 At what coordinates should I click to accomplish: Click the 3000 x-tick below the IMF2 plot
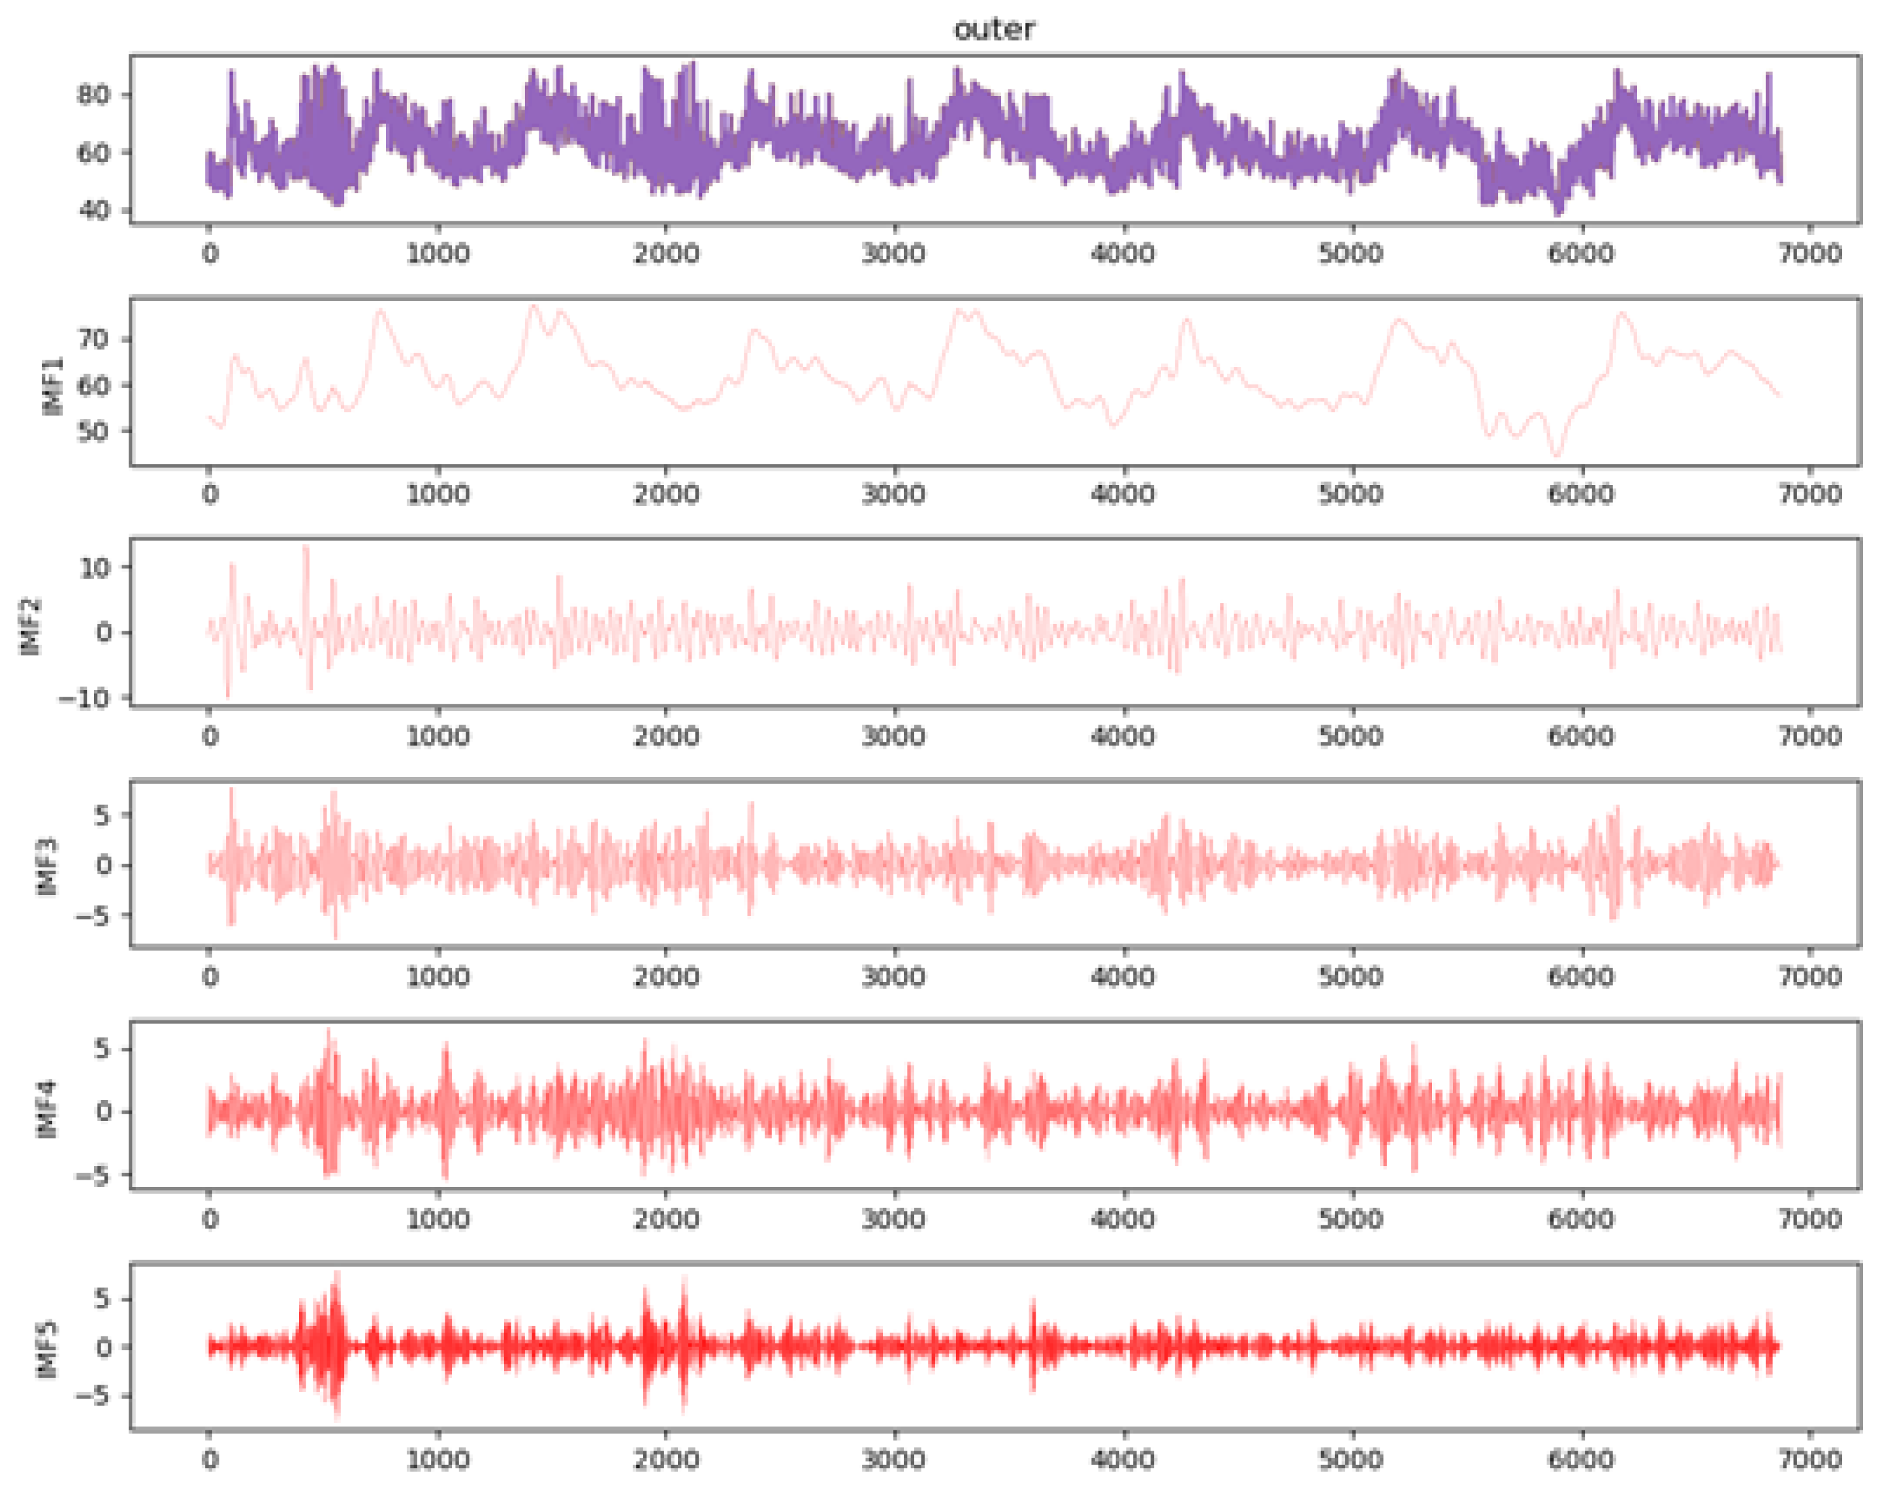coord(895,736)
